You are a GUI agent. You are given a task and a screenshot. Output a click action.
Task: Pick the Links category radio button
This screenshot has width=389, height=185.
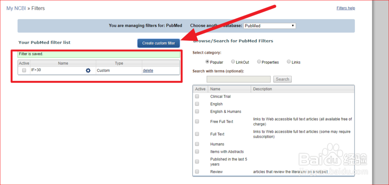click(x=289, y=62)
